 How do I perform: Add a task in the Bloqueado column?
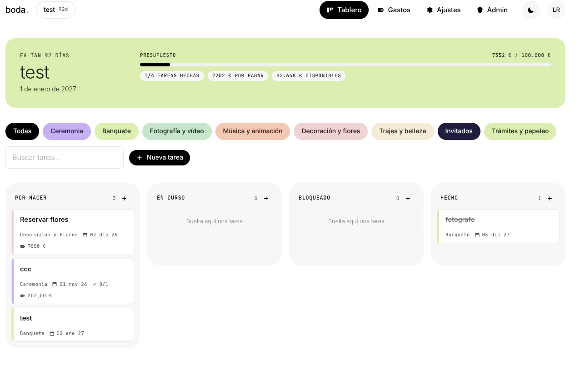point(408,198)
